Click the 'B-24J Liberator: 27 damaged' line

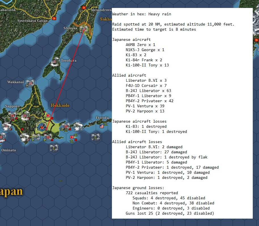(x=156, y=152)
